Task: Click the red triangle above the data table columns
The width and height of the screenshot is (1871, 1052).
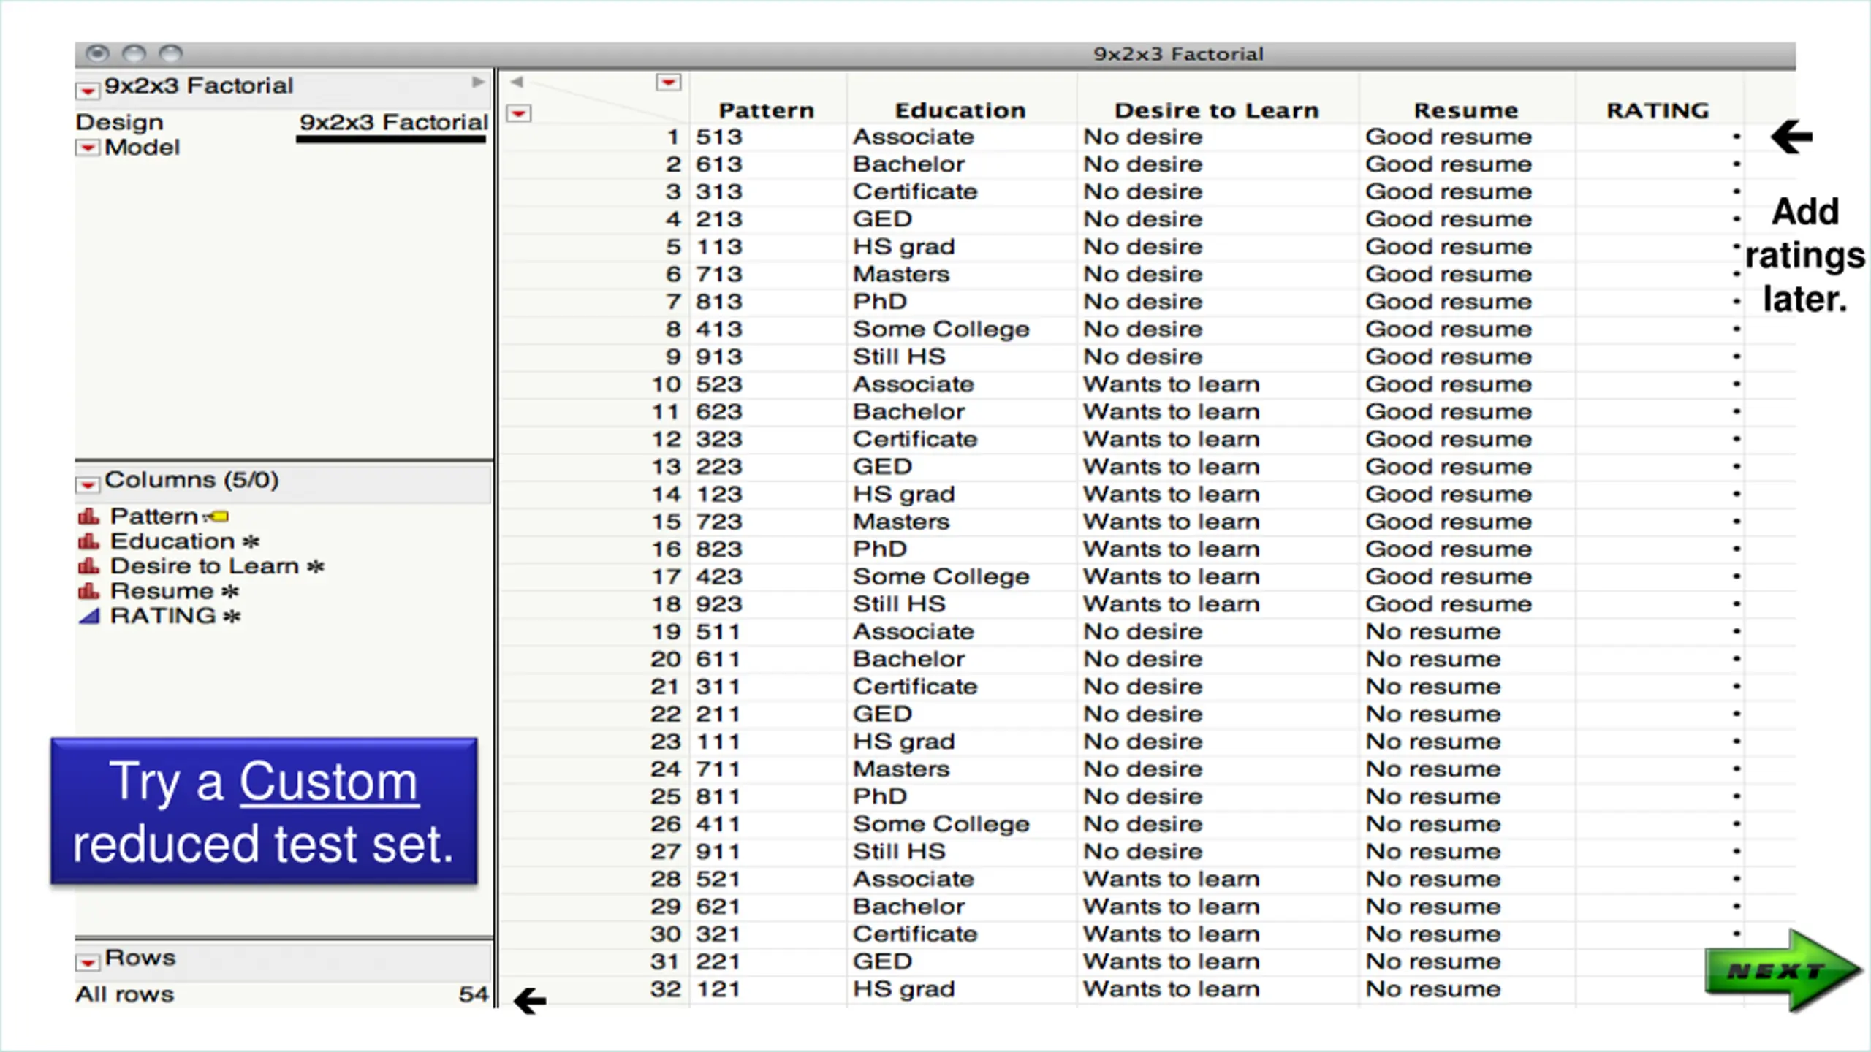Action: click(x=668, y=82)
